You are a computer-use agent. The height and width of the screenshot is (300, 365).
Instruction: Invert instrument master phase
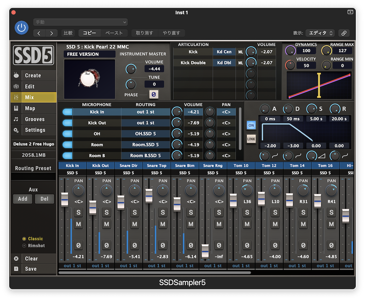[x=154, y=94]
